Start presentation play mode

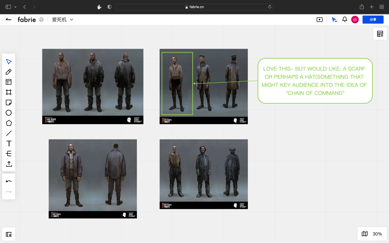(319, 19)
